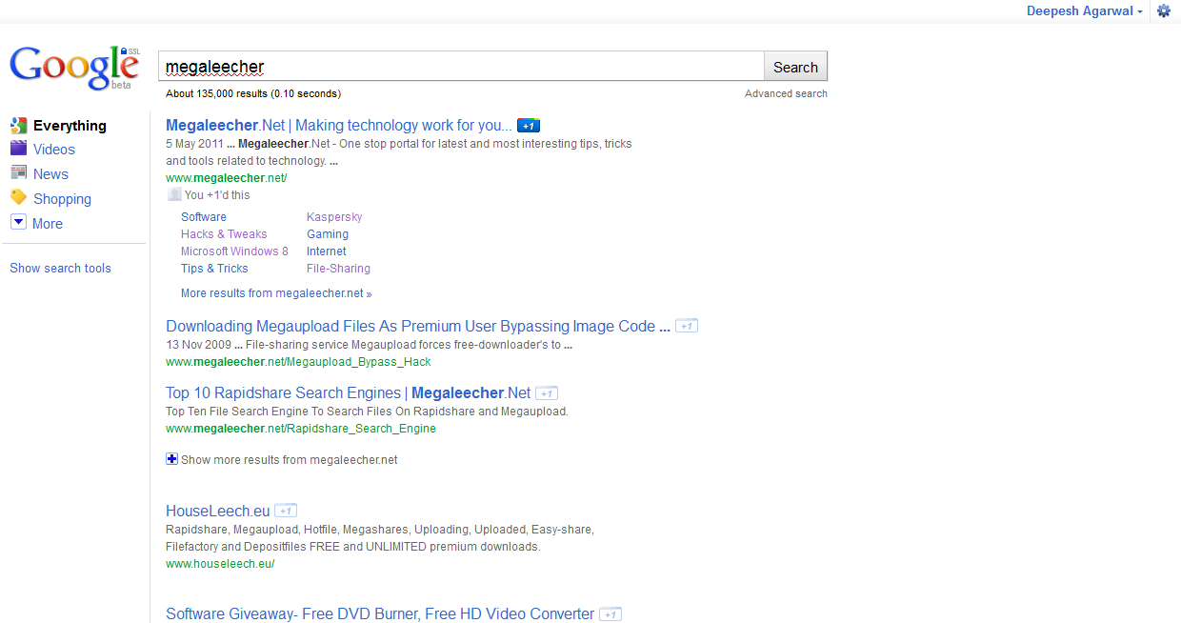This screenshot has width=1181, height=623.
Task: Click the Shopping tag icon
Action: click(x=18, y=197)
